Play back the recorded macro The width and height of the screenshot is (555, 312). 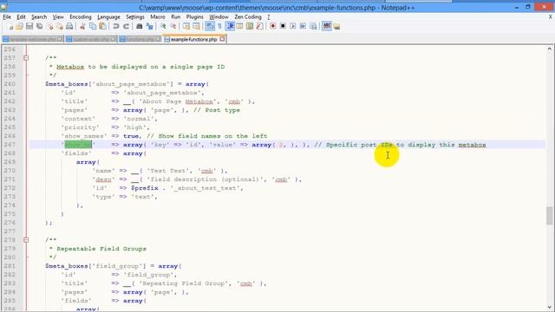pyautogui.click(x=293, y=27)
